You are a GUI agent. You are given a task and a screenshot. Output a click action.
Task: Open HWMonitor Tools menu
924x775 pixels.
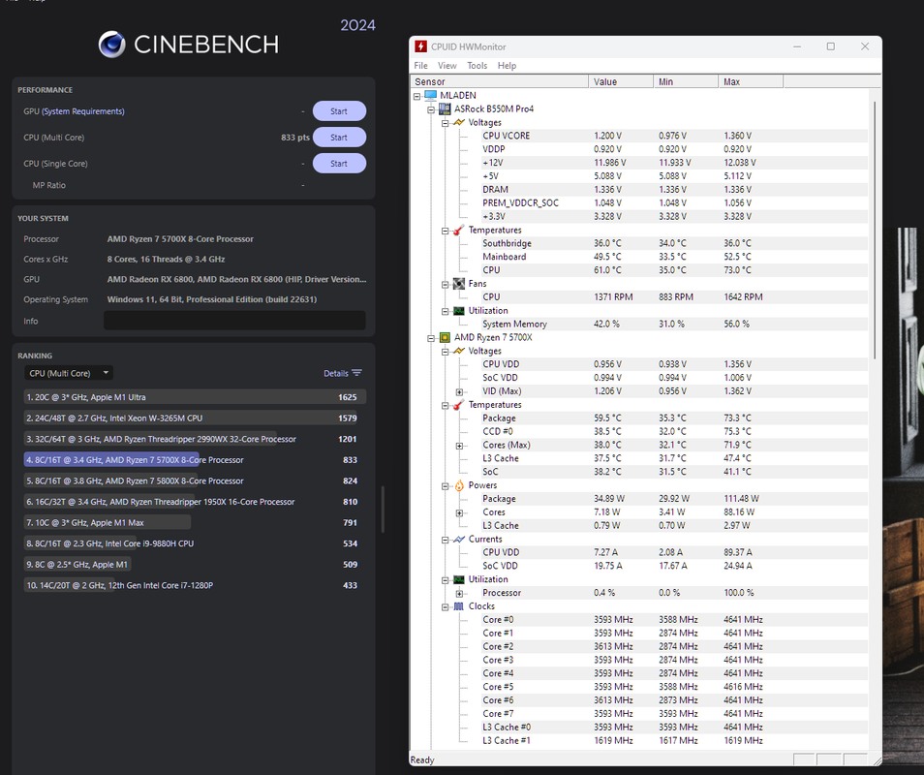click(477, 66)
